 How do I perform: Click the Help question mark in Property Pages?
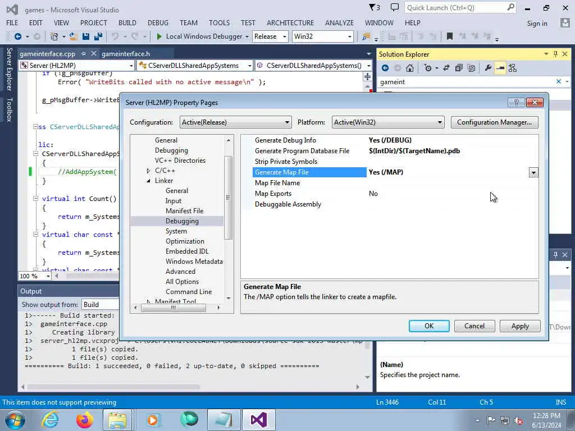pyautogui.click(x=517, y=102)
